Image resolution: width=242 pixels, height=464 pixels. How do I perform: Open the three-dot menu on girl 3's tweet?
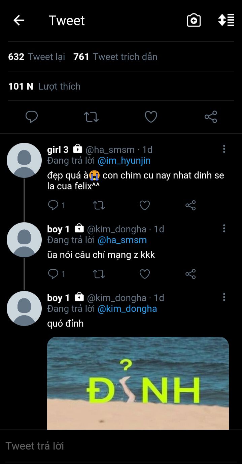(x=224, y=149)
